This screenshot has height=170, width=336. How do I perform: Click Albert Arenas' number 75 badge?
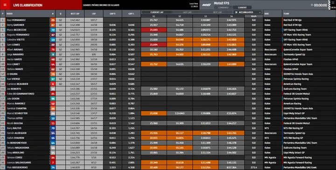pos(53,50)
